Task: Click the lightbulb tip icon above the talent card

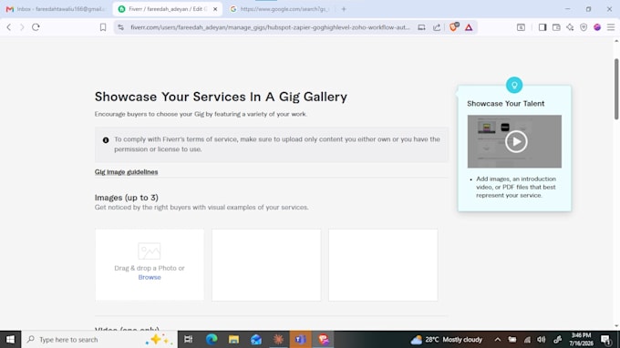Action: 514,85
